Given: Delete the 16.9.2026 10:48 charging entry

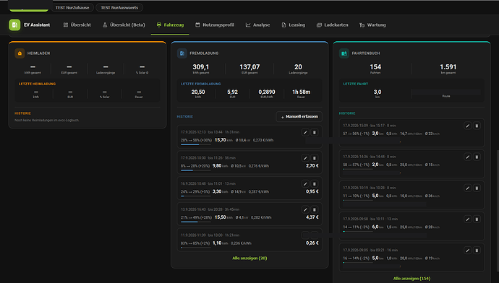Looking at the screenshot, I should pyautogui.click(x=314, y=183).
